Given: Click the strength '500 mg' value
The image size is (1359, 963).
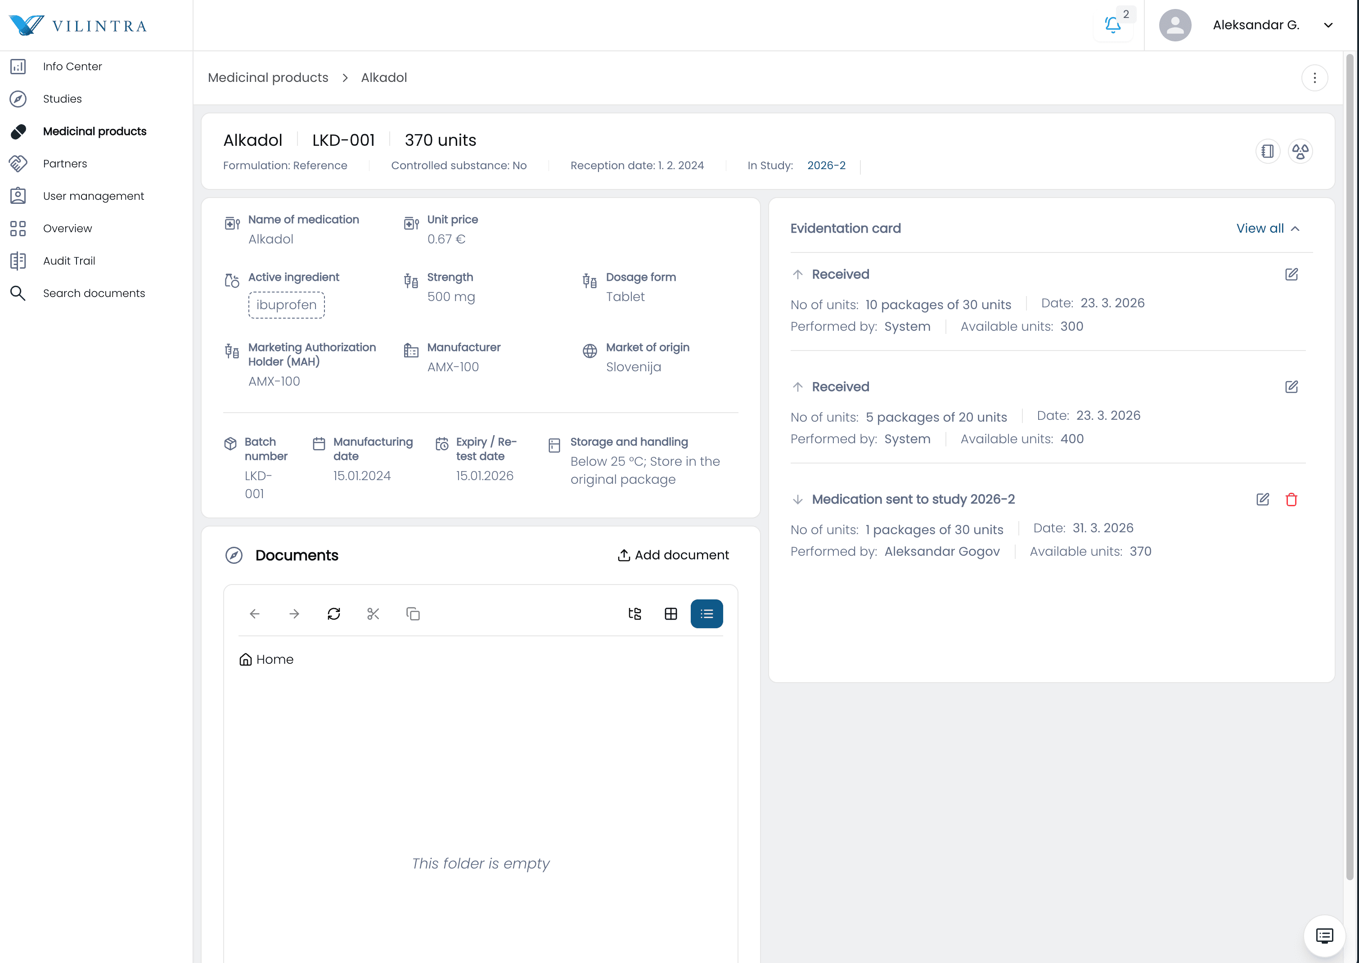Looking at the screenshot, I should (451, 297).
